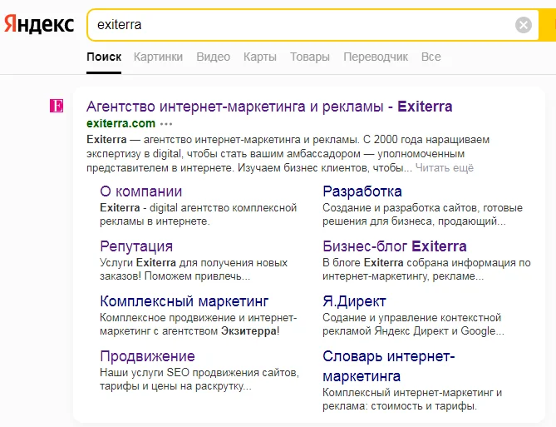Open the Продвижение sitelink
The width and height of the screenshot is (556, 427).
click(x=147, y=356)
